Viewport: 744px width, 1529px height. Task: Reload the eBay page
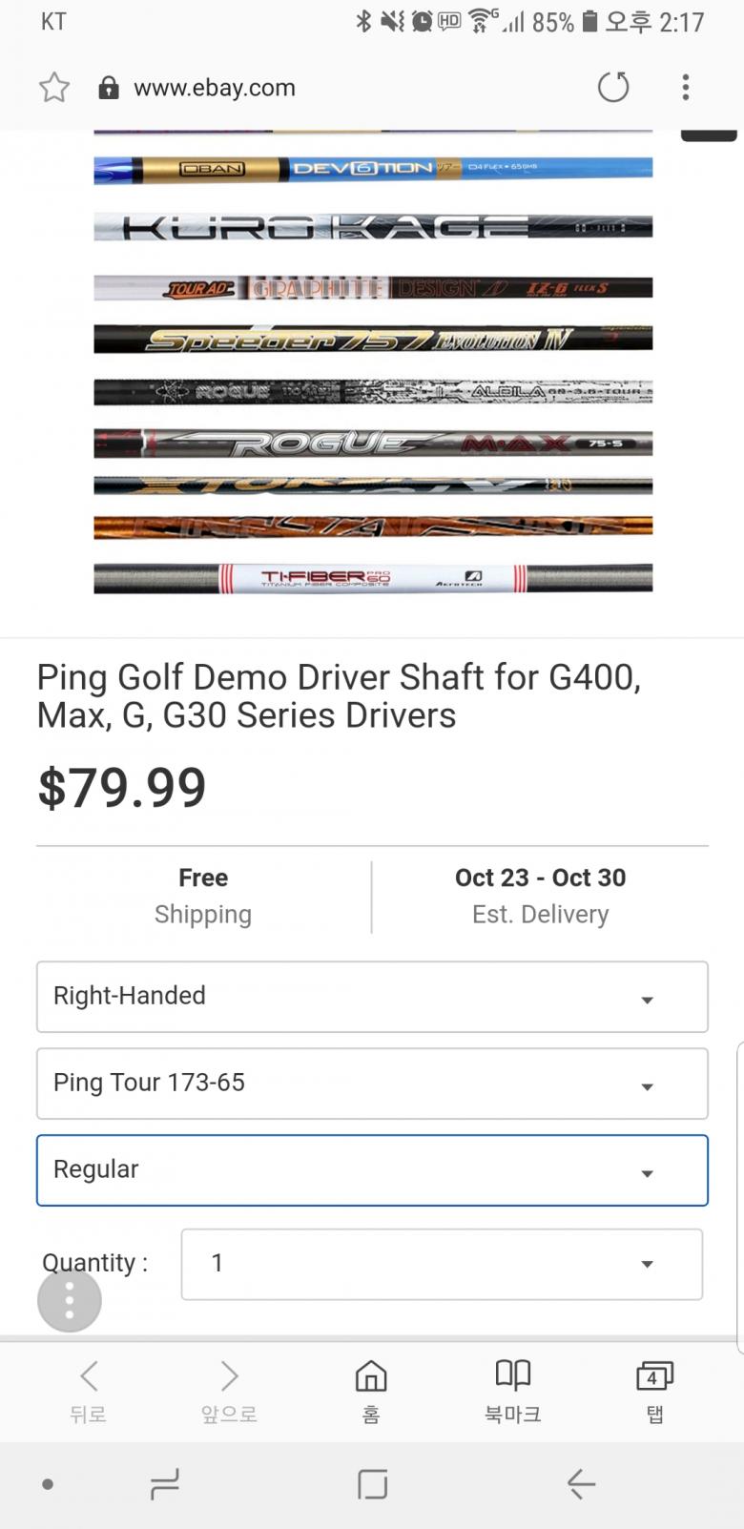click(x=613, y=88)
